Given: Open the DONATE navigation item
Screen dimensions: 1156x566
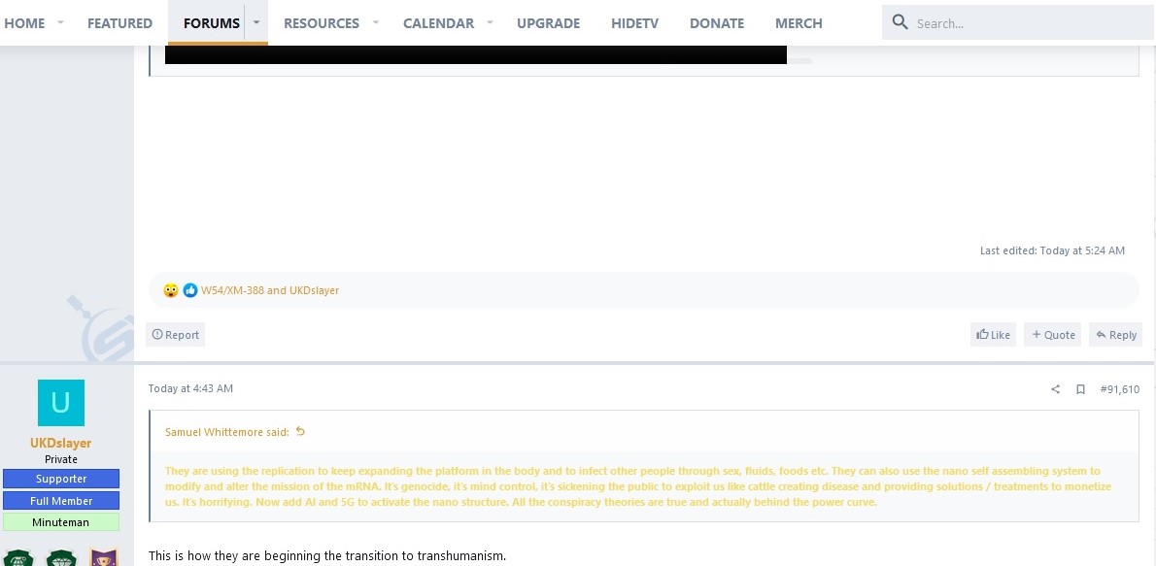Looking at the screenshot, I should [x=717, y=23].
